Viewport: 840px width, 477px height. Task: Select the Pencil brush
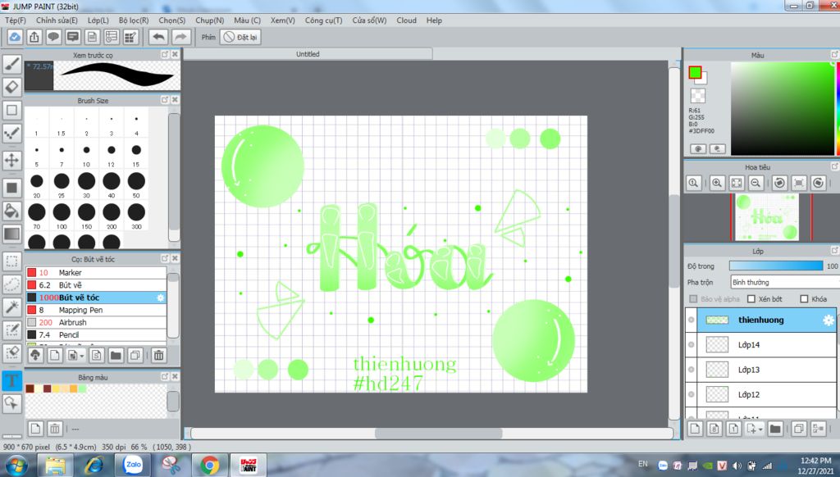tap(97, 334)
